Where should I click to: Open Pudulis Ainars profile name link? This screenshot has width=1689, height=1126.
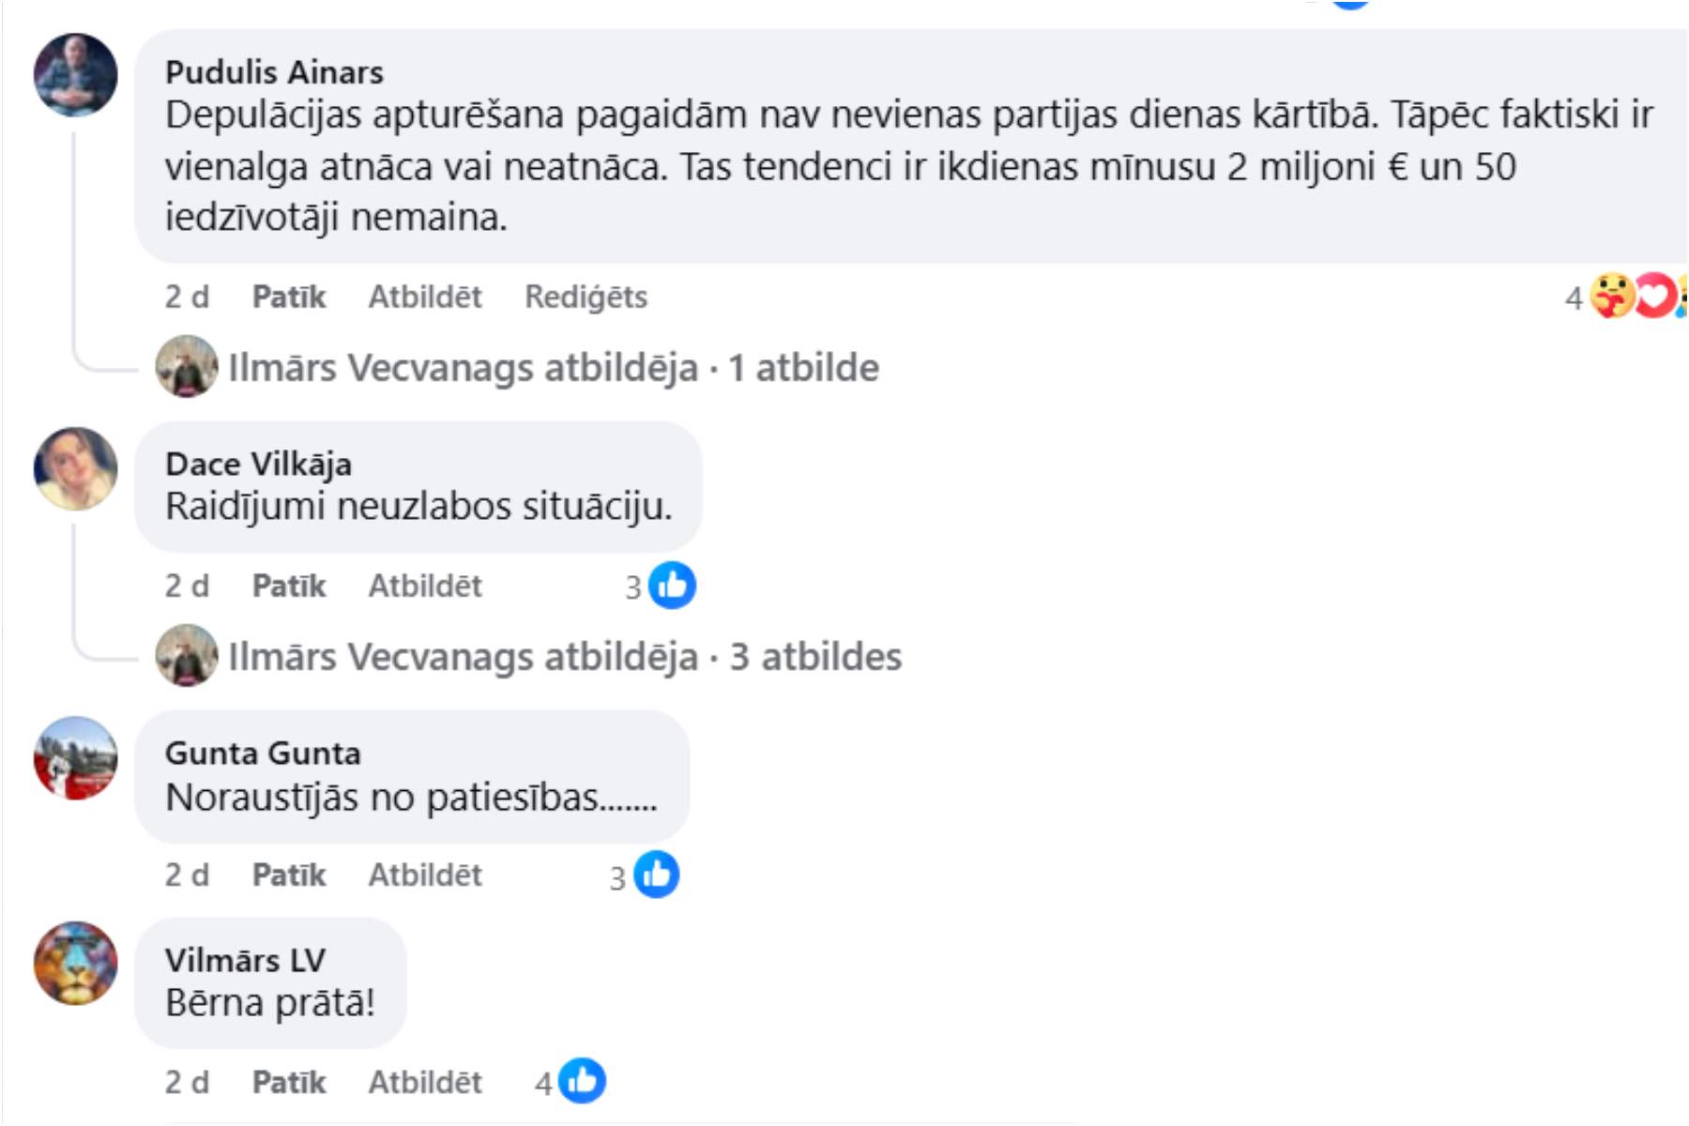coord(274,72)
